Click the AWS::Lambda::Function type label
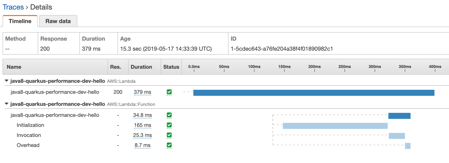 coord(131,104)
